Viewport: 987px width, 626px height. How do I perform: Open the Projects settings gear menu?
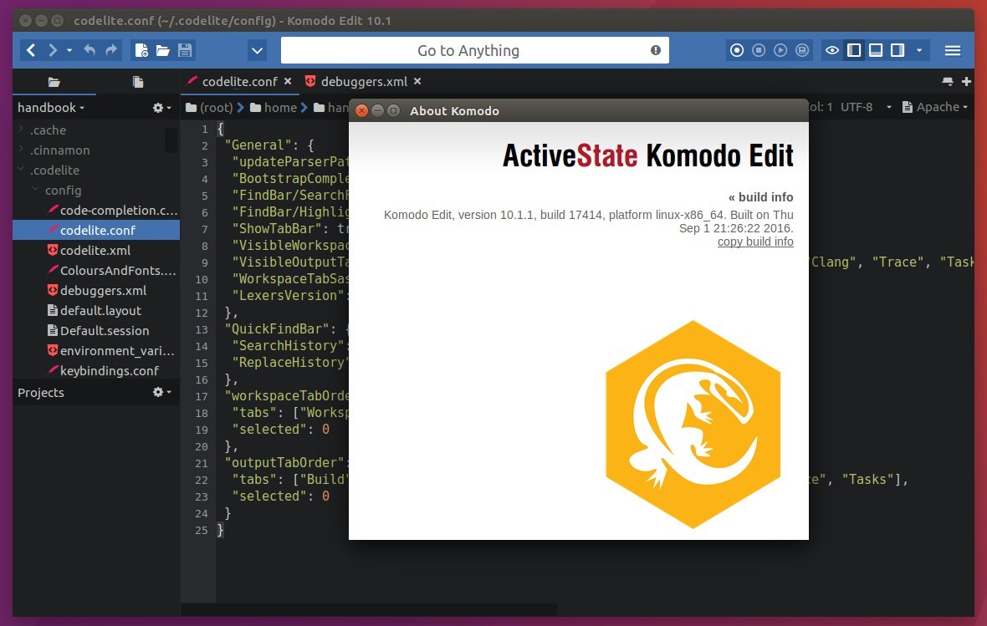click(161, 392)
